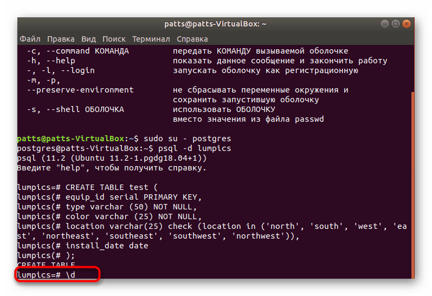Click the text 'вместо значения из файла passwd'
The image size is (432, 296).
[248, 120]
